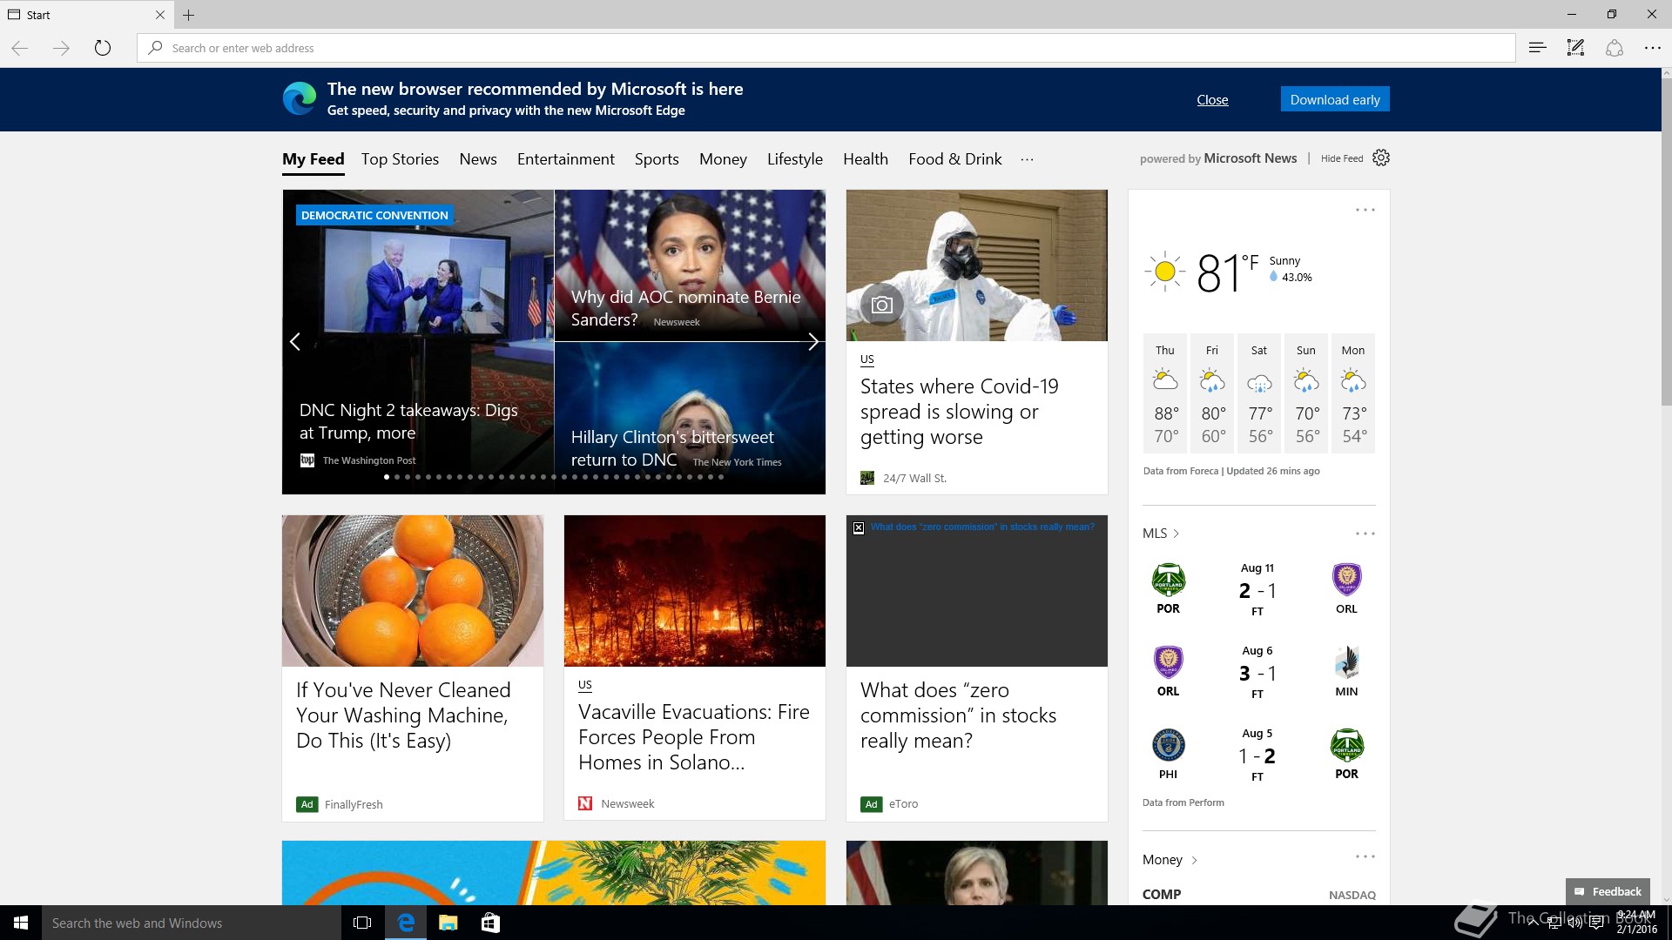This screenshot has height=940, width=1672.
Task: Open the Entertainment tab
Action: (566, 159)
